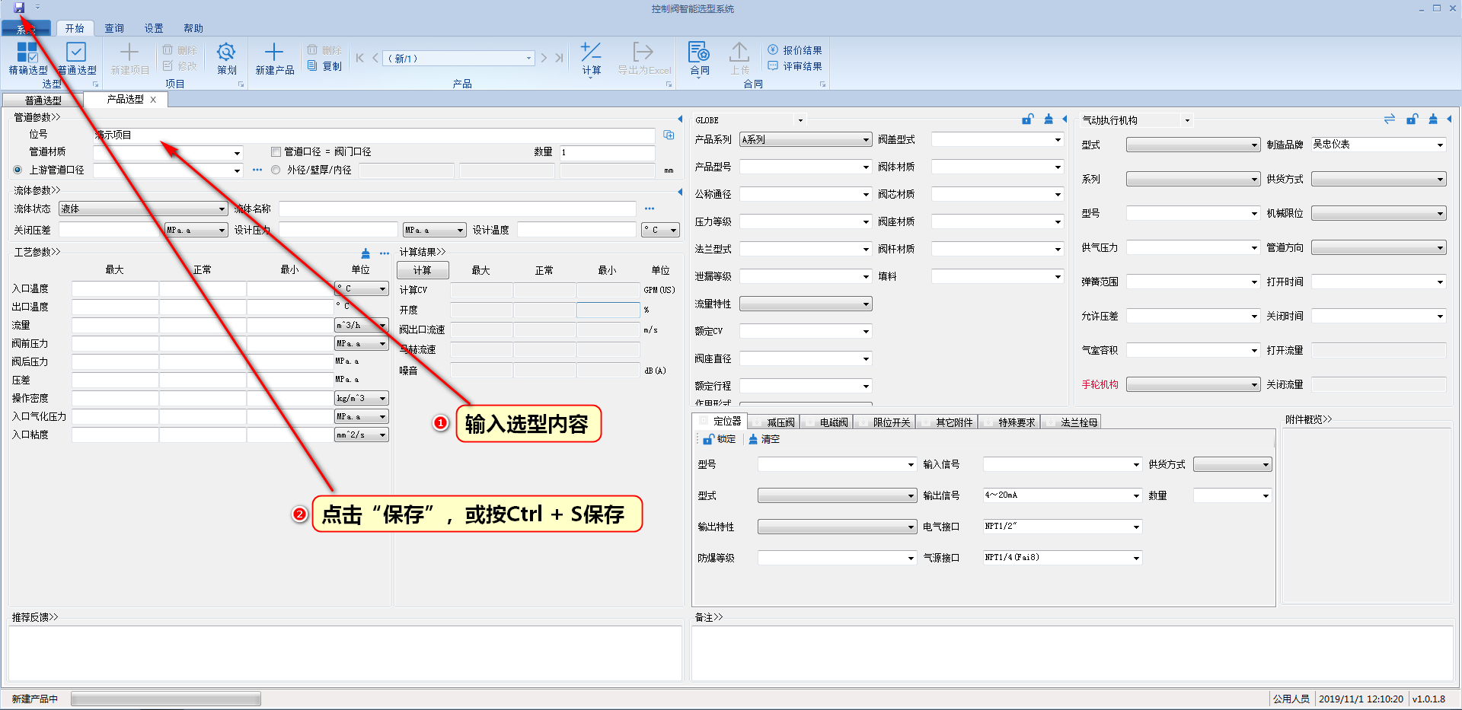Viewport: 1462px width, 710px height.
Task: Click the 普通选型 ribbon icon
Action: tap(76, 53)
